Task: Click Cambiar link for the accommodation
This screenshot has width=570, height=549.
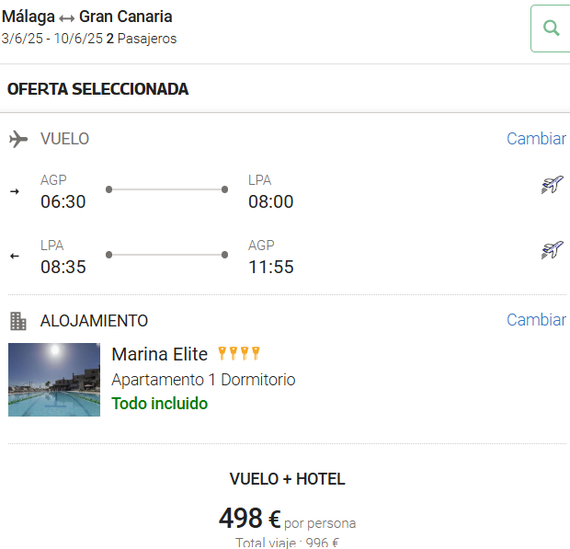Action: [x=536, y=320]
